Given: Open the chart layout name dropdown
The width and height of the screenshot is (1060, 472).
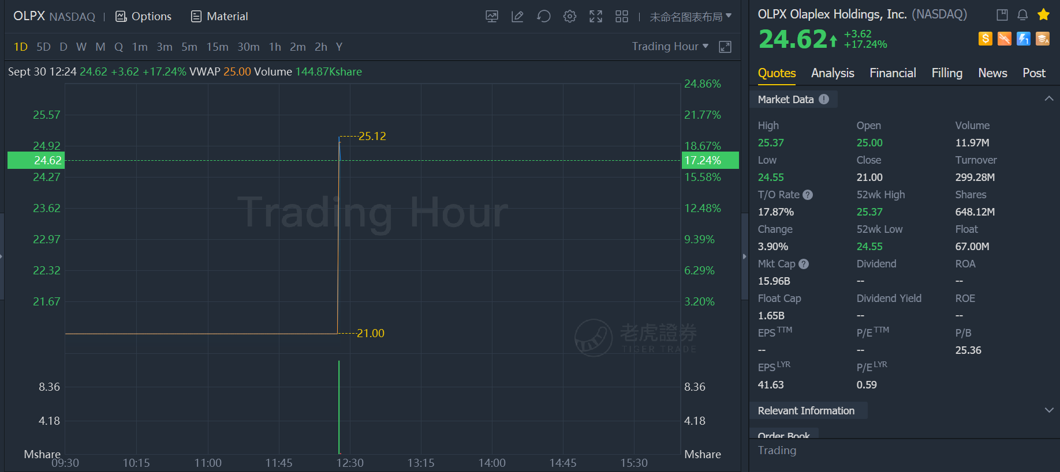Looking at the screenshot, I should tap(691, 17).
